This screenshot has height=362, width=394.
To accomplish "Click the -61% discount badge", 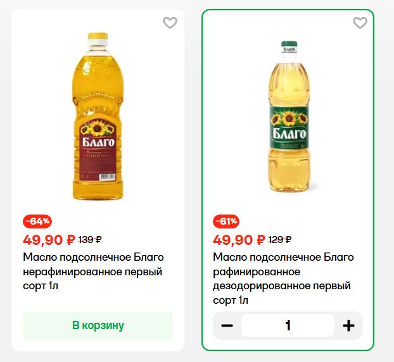I will (227, 222).
